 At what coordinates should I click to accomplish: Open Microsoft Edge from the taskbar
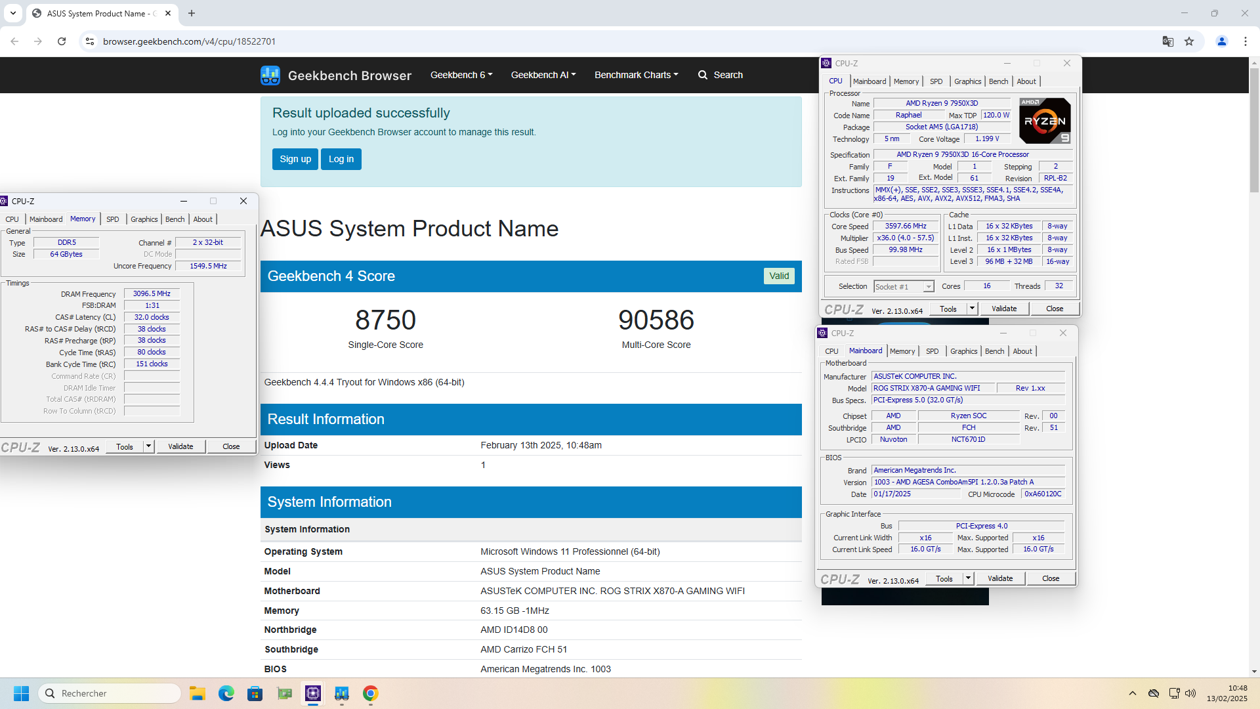(226, 693)
